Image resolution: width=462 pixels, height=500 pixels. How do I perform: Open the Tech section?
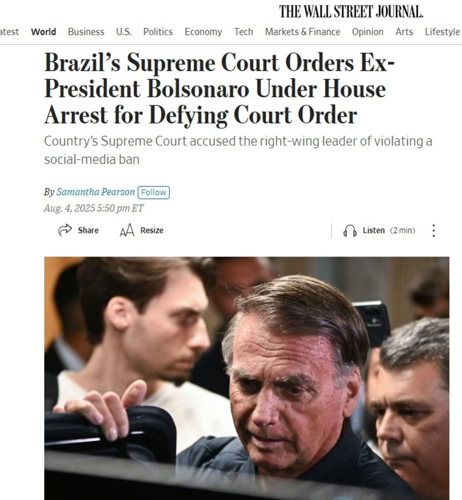(x=243, y=32)
